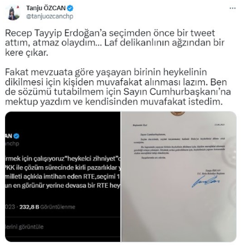
Task: Click the 'Başkanlık Özel' header text on the letter
Action: coord(140,125)
